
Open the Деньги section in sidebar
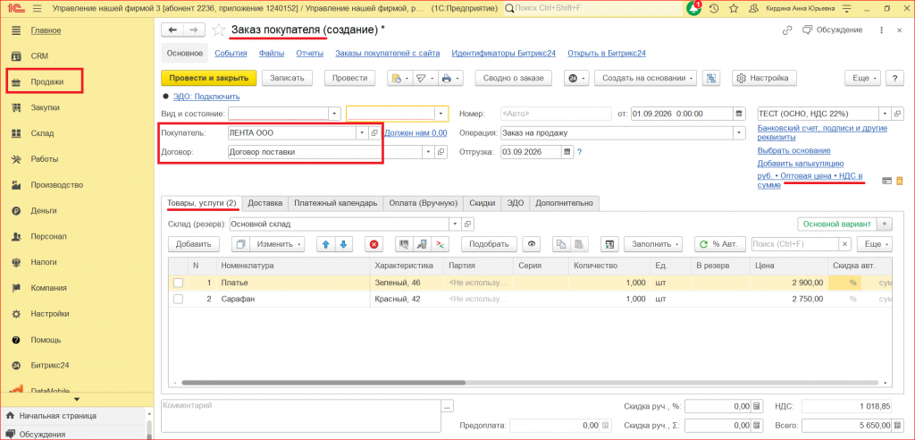pos(44,210)
